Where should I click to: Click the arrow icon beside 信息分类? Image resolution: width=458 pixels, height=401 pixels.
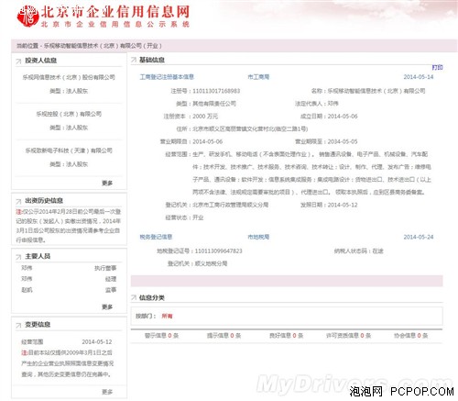pyautogui.click(x=134, y=297)
